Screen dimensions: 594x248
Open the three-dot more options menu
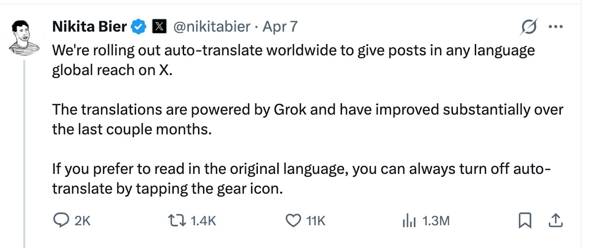[x=557, y=27]
